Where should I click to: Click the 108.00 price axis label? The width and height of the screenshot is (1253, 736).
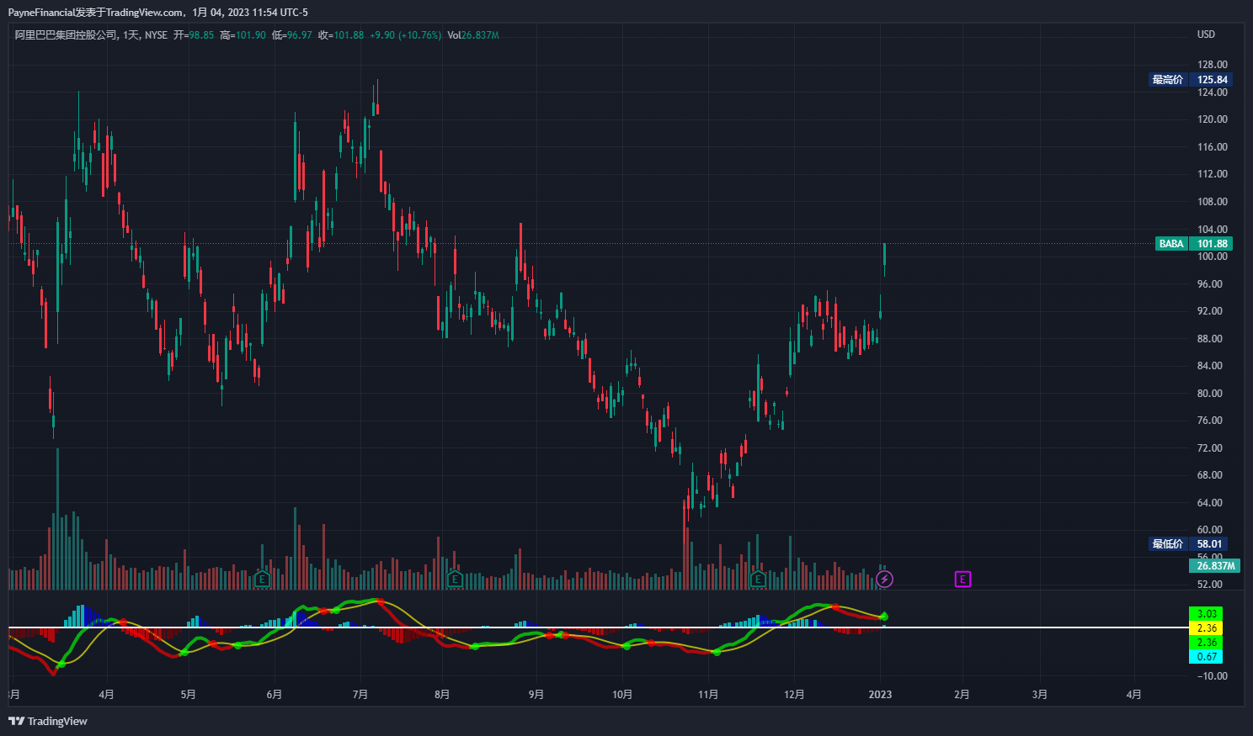click(1213, 202)
